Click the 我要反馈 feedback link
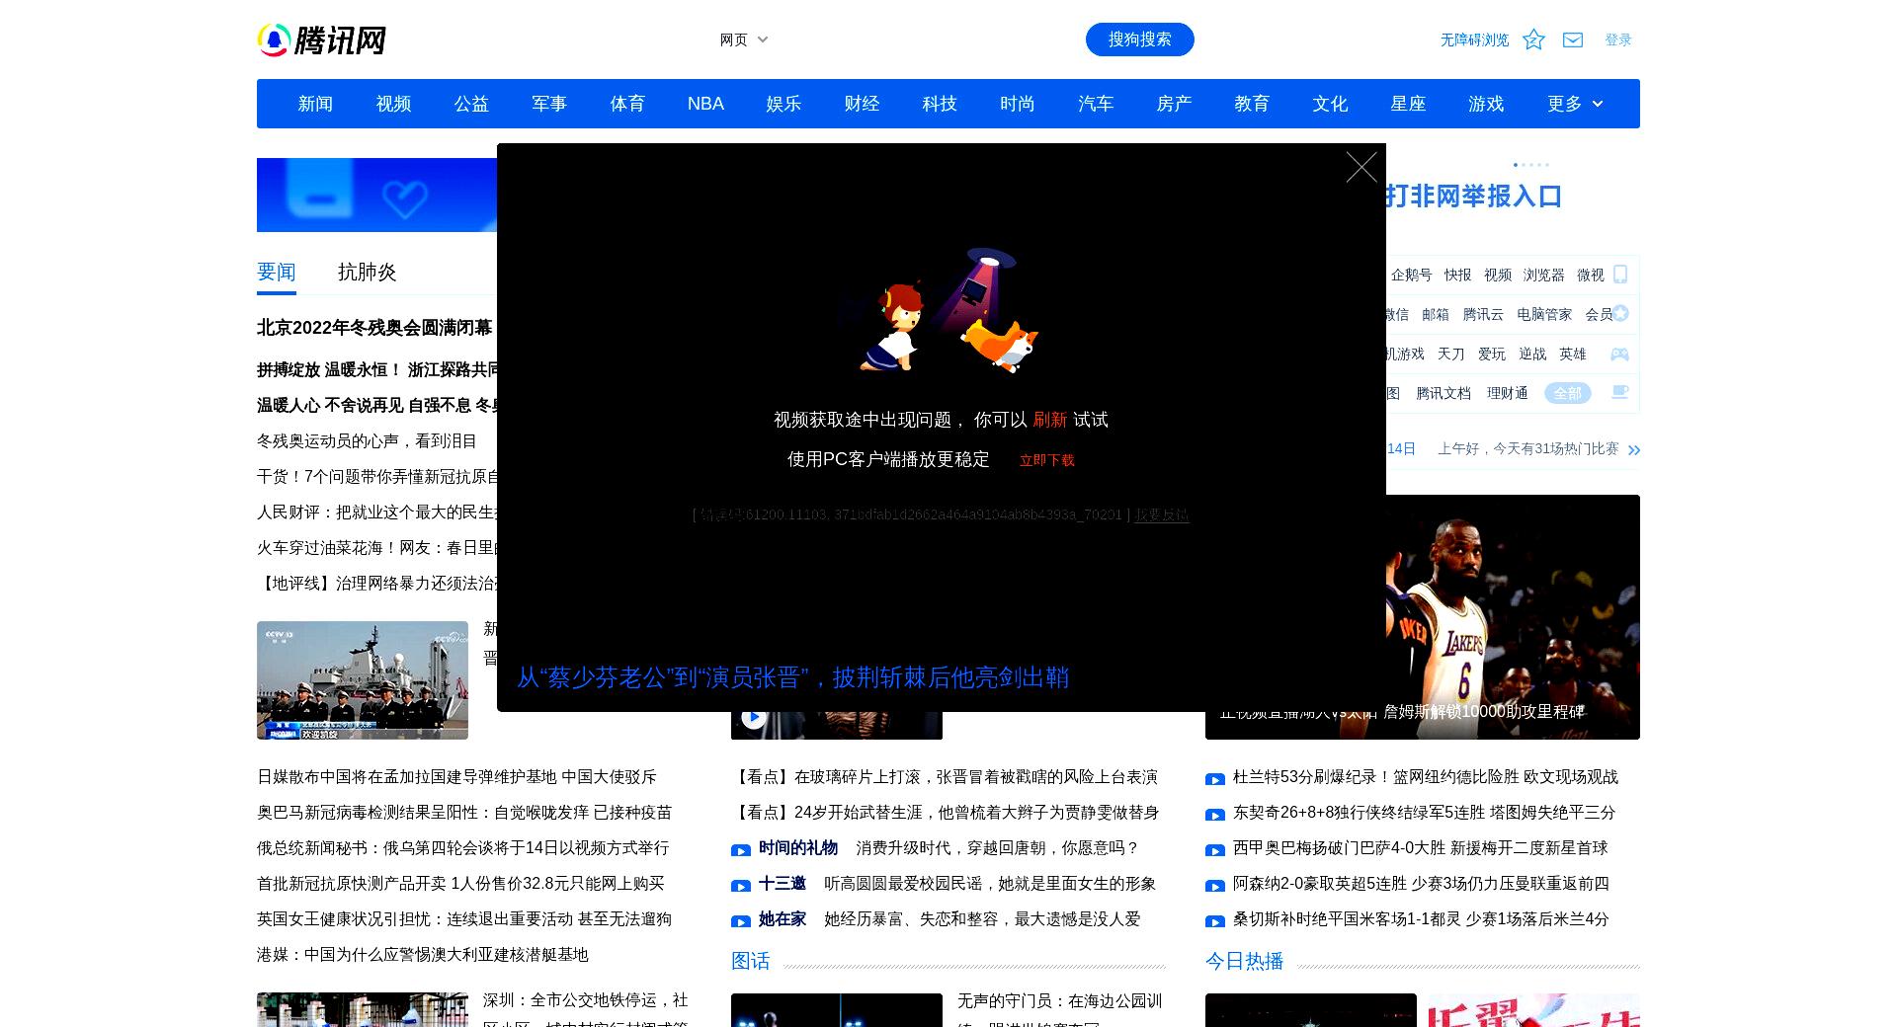 coord(1162,514)
